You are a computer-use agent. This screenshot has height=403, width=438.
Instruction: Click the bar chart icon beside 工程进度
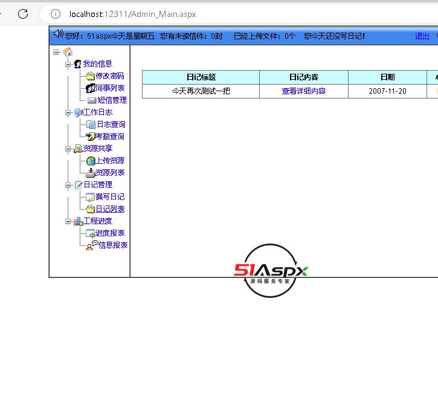[x=78, y=221]
